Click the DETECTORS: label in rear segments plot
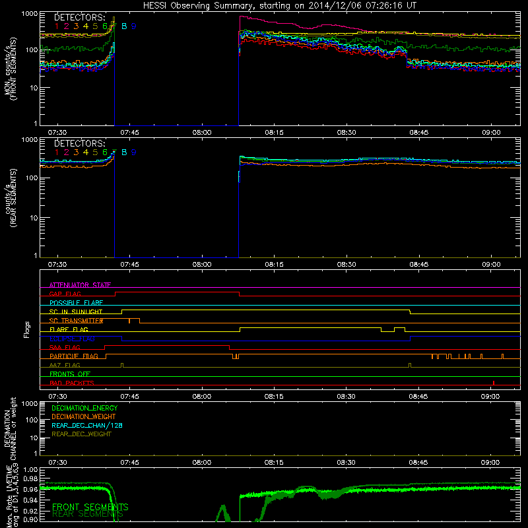Image resolution: width=528 pixels, height=528 pixels. [80, 143]
